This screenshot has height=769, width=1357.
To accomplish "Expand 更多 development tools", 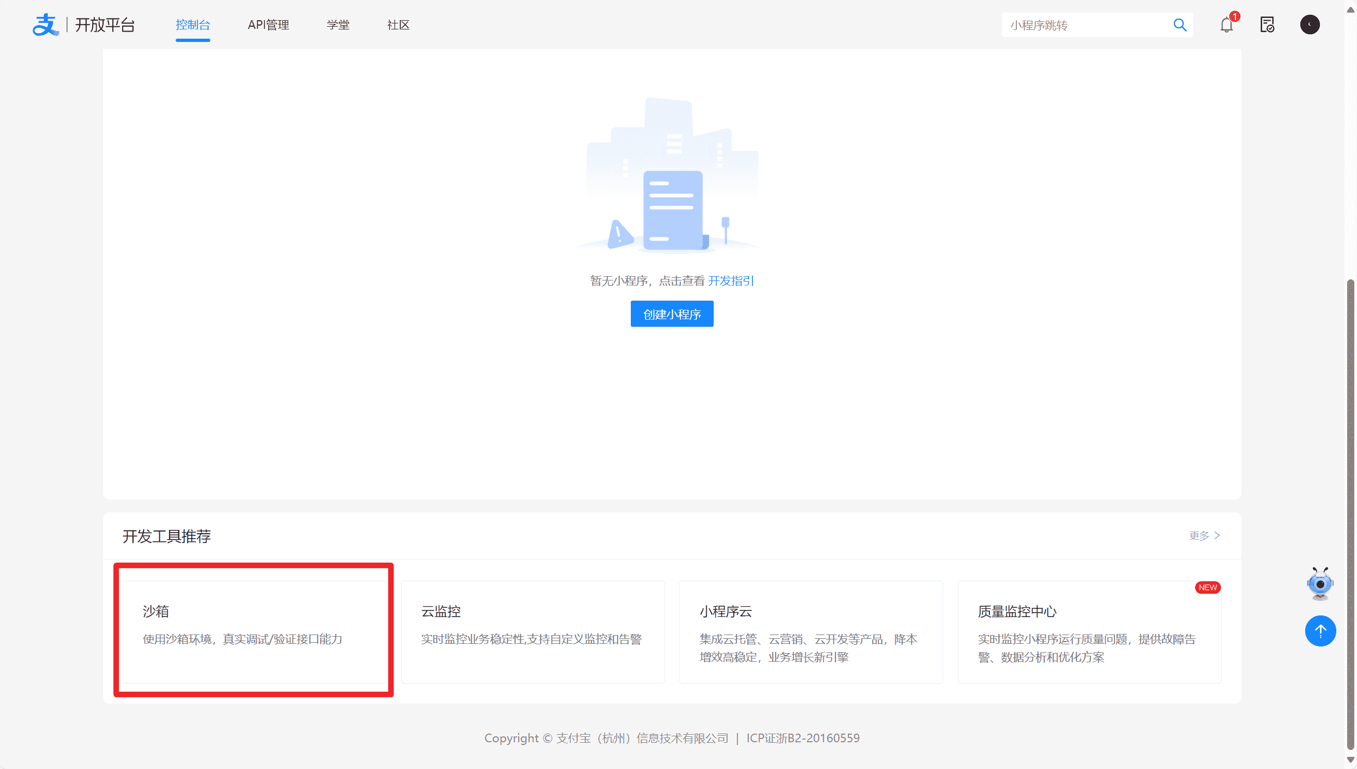I will pyautogui.click(x=1204, y=536).
